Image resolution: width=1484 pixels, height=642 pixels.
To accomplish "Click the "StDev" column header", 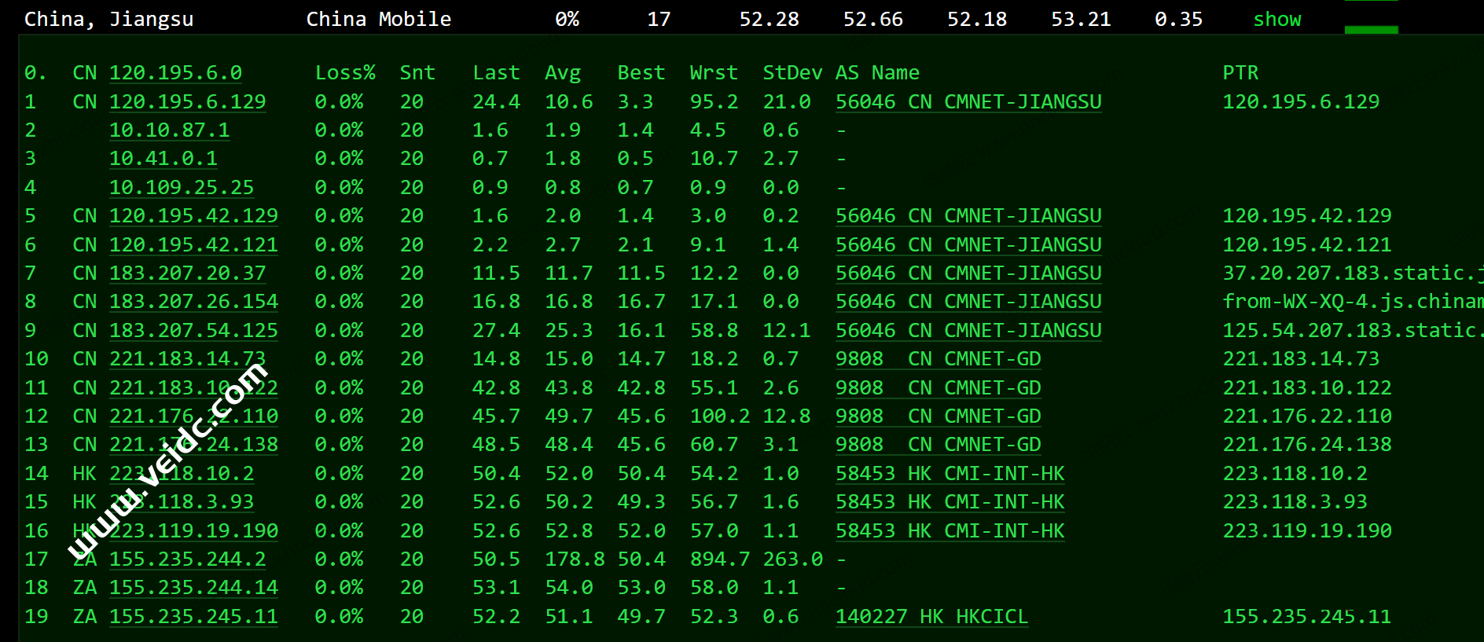I will [x=792, y=73].
